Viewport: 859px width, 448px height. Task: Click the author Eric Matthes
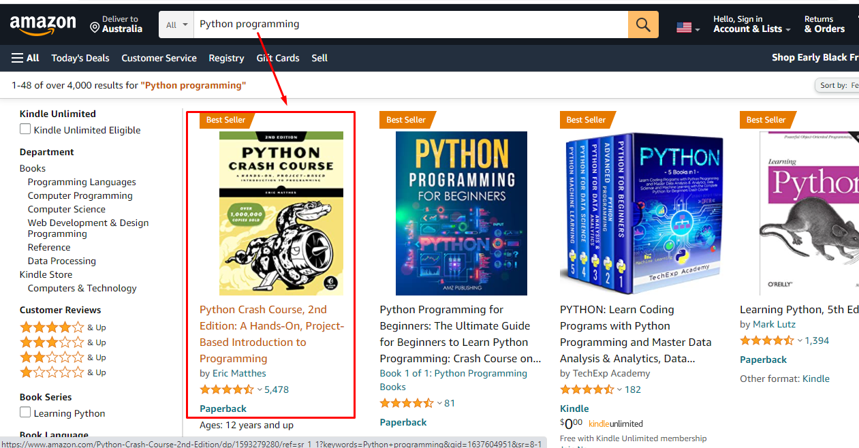tap(239, 373)
